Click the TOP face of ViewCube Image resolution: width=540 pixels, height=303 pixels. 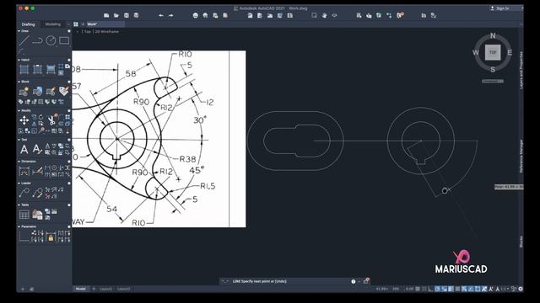tap(493, 52)
